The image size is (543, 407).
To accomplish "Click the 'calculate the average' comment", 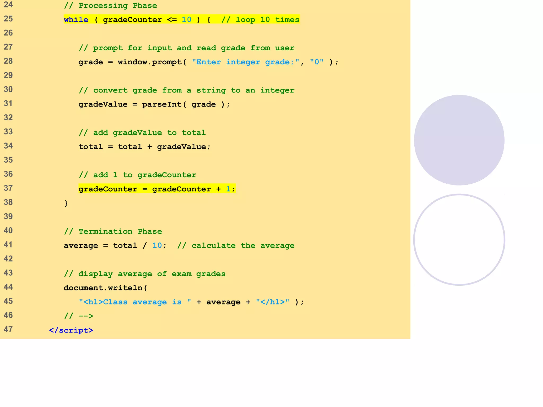I will click(236, 246).
